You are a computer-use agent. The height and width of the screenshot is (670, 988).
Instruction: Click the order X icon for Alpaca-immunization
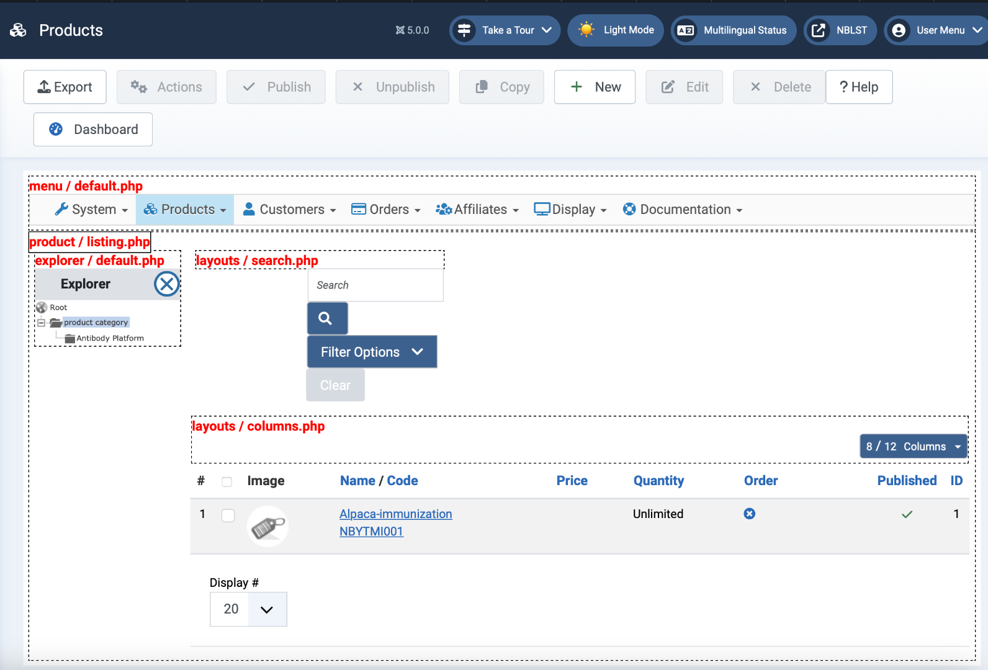pos(750,514)
